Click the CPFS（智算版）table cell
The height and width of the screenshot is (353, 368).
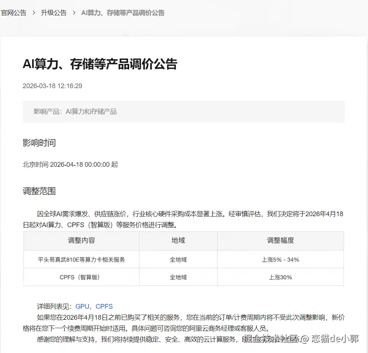click(x=82, y=277)
